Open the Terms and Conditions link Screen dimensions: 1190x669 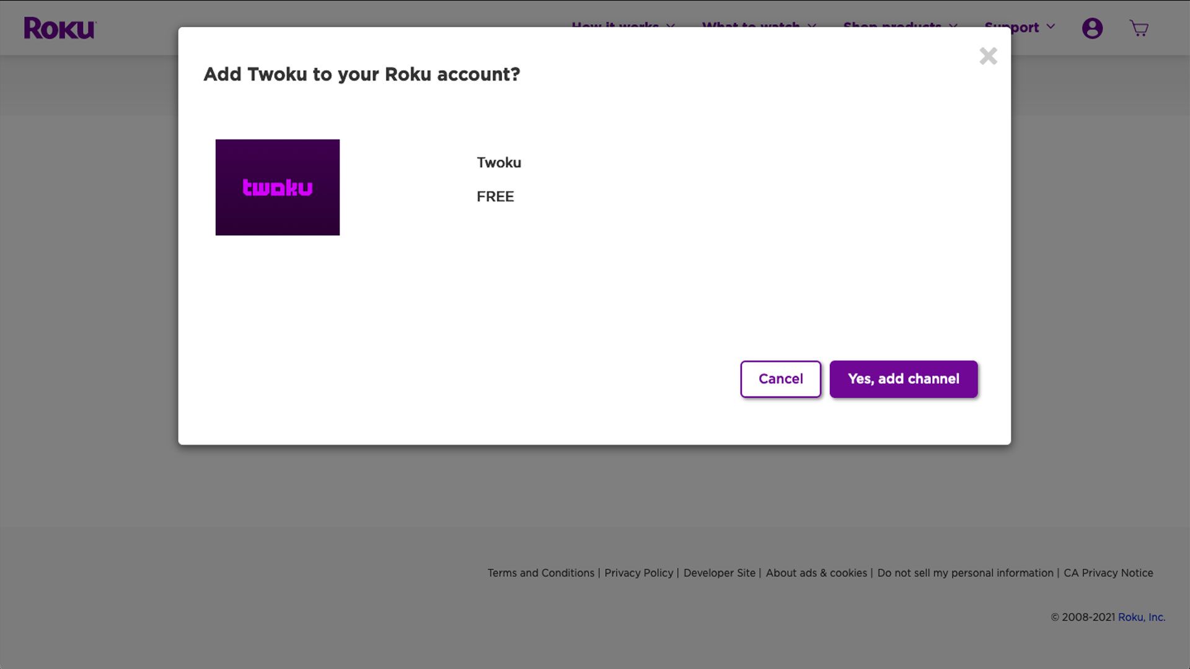[541, 573]
